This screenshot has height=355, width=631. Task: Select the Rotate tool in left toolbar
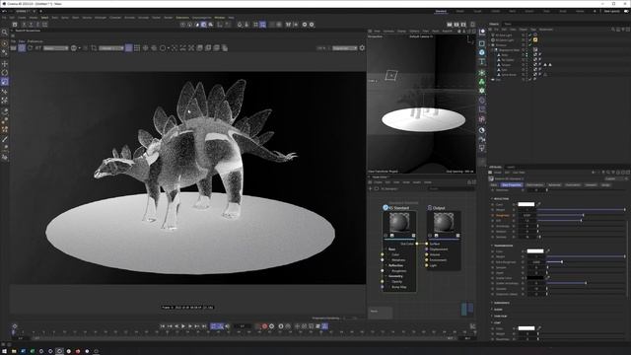pos(5,73)
